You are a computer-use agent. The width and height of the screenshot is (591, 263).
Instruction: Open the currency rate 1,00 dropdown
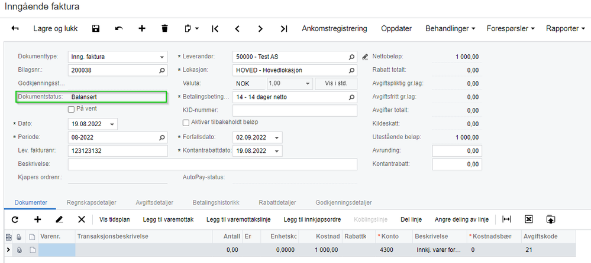click(x=308, y=83)
